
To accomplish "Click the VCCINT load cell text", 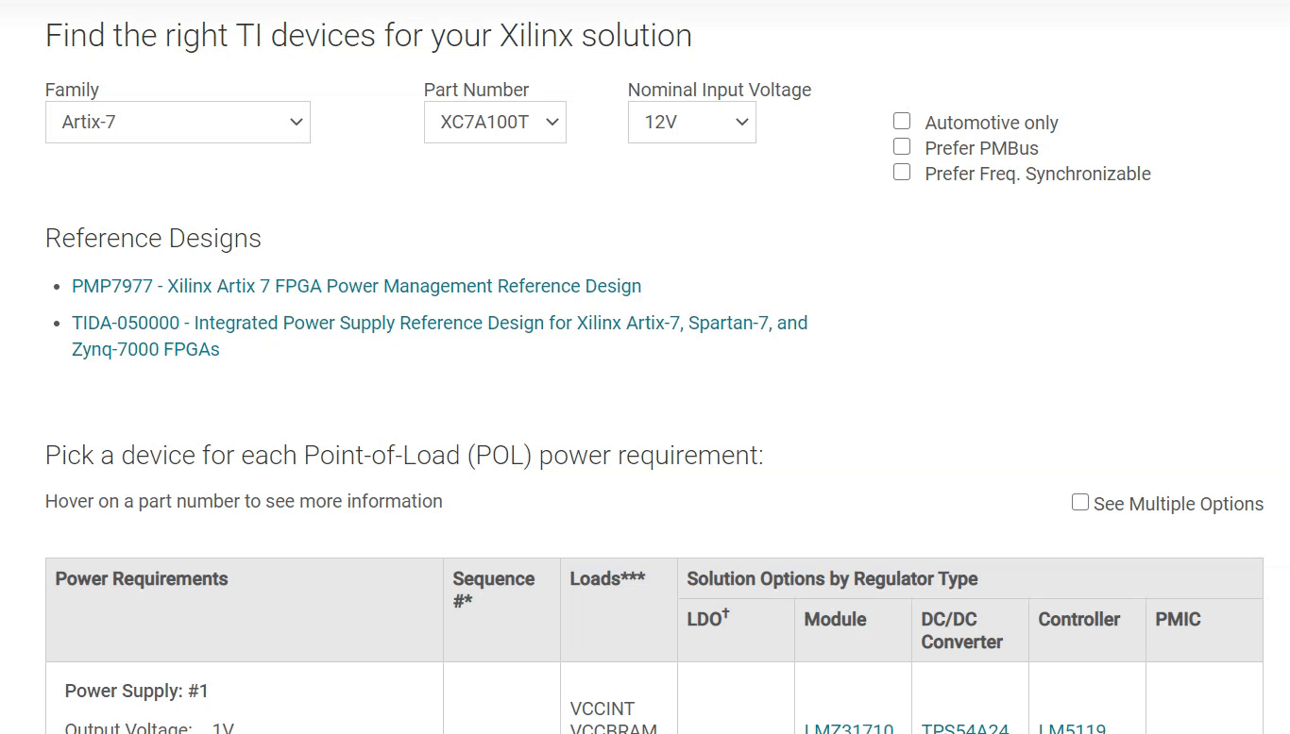I will click(603, 709).
